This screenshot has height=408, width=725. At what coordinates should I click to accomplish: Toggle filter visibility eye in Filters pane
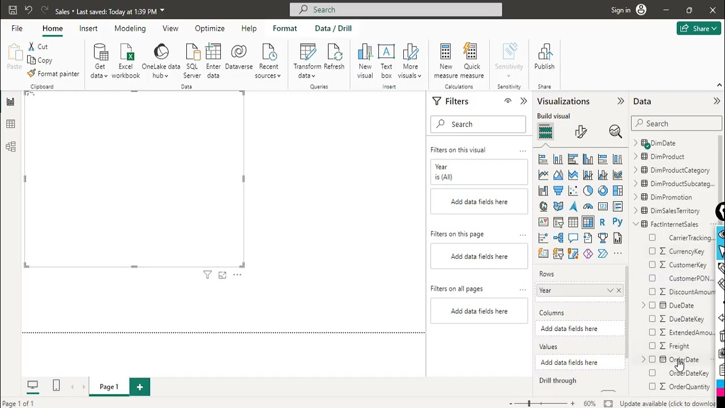pos(507,101)
